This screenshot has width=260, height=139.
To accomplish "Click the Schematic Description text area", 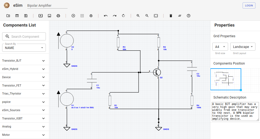I will tap(235, 111).
